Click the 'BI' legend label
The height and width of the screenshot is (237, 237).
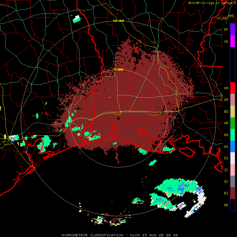pos(226,193)
